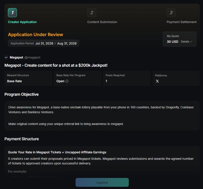Select the Content Submission step label
Image resolution: width=203 pixels, height=189 pixels.
coord(102,22)
